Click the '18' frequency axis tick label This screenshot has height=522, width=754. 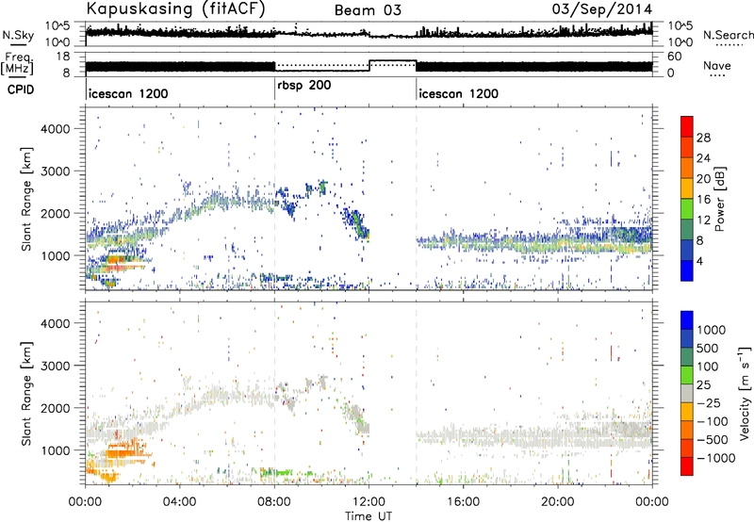[x=63, y=57]
